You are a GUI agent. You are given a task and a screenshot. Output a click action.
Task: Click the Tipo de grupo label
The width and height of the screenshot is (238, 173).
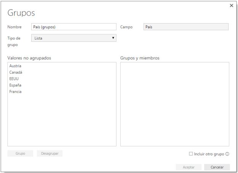click(14, 41)
